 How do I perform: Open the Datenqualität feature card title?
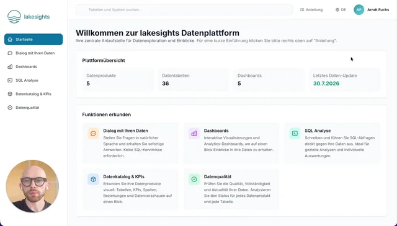[x=218, y=176]
